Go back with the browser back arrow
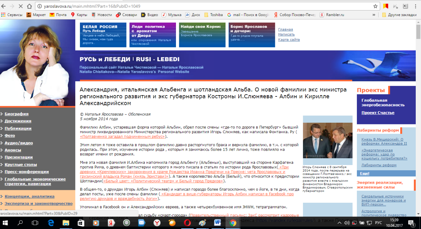 [x=4, y=6]
